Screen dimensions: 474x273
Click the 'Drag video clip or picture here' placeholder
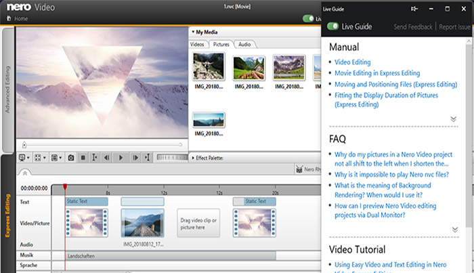[x=198, y=223]
